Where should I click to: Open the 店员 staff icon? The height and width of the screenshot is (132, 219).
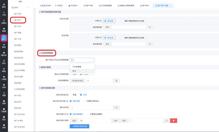[x=4, y=62]
